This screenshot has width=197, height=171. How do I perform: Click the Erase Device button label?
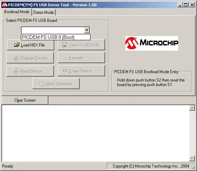[80, 71]
